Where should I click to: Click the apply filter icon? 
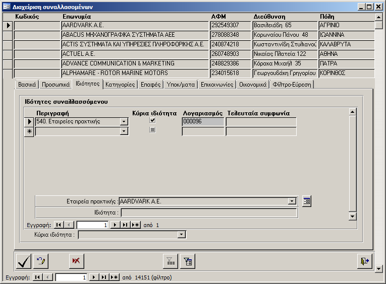pos(188,261)
